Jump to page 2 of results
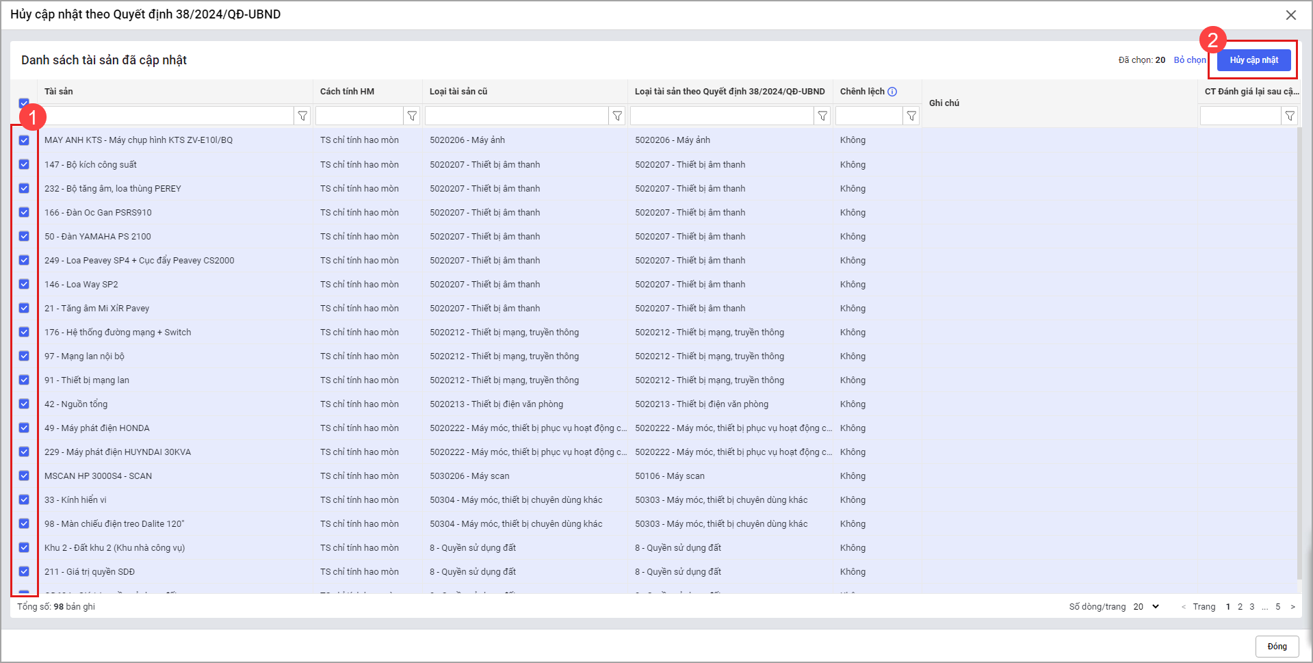The height and width of the screenshot is (663, 1313). coord(1240,607)
